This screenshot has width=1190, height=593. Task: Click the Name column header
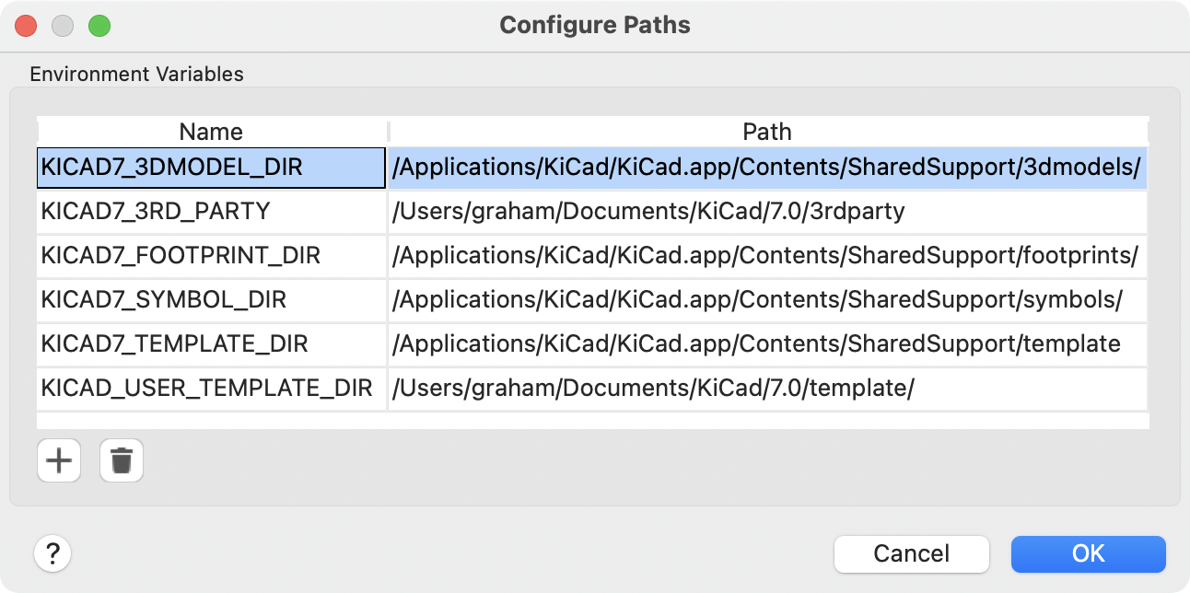coord(210,132)
